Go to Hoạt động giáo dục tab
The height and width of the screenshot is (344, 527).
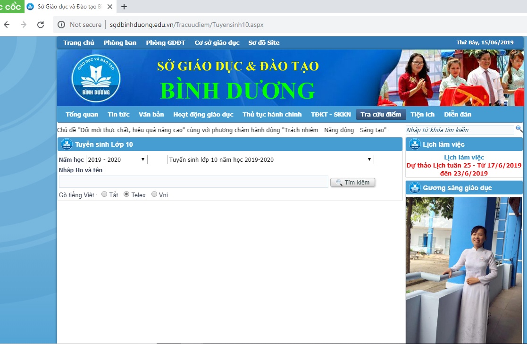click(203, 114)
